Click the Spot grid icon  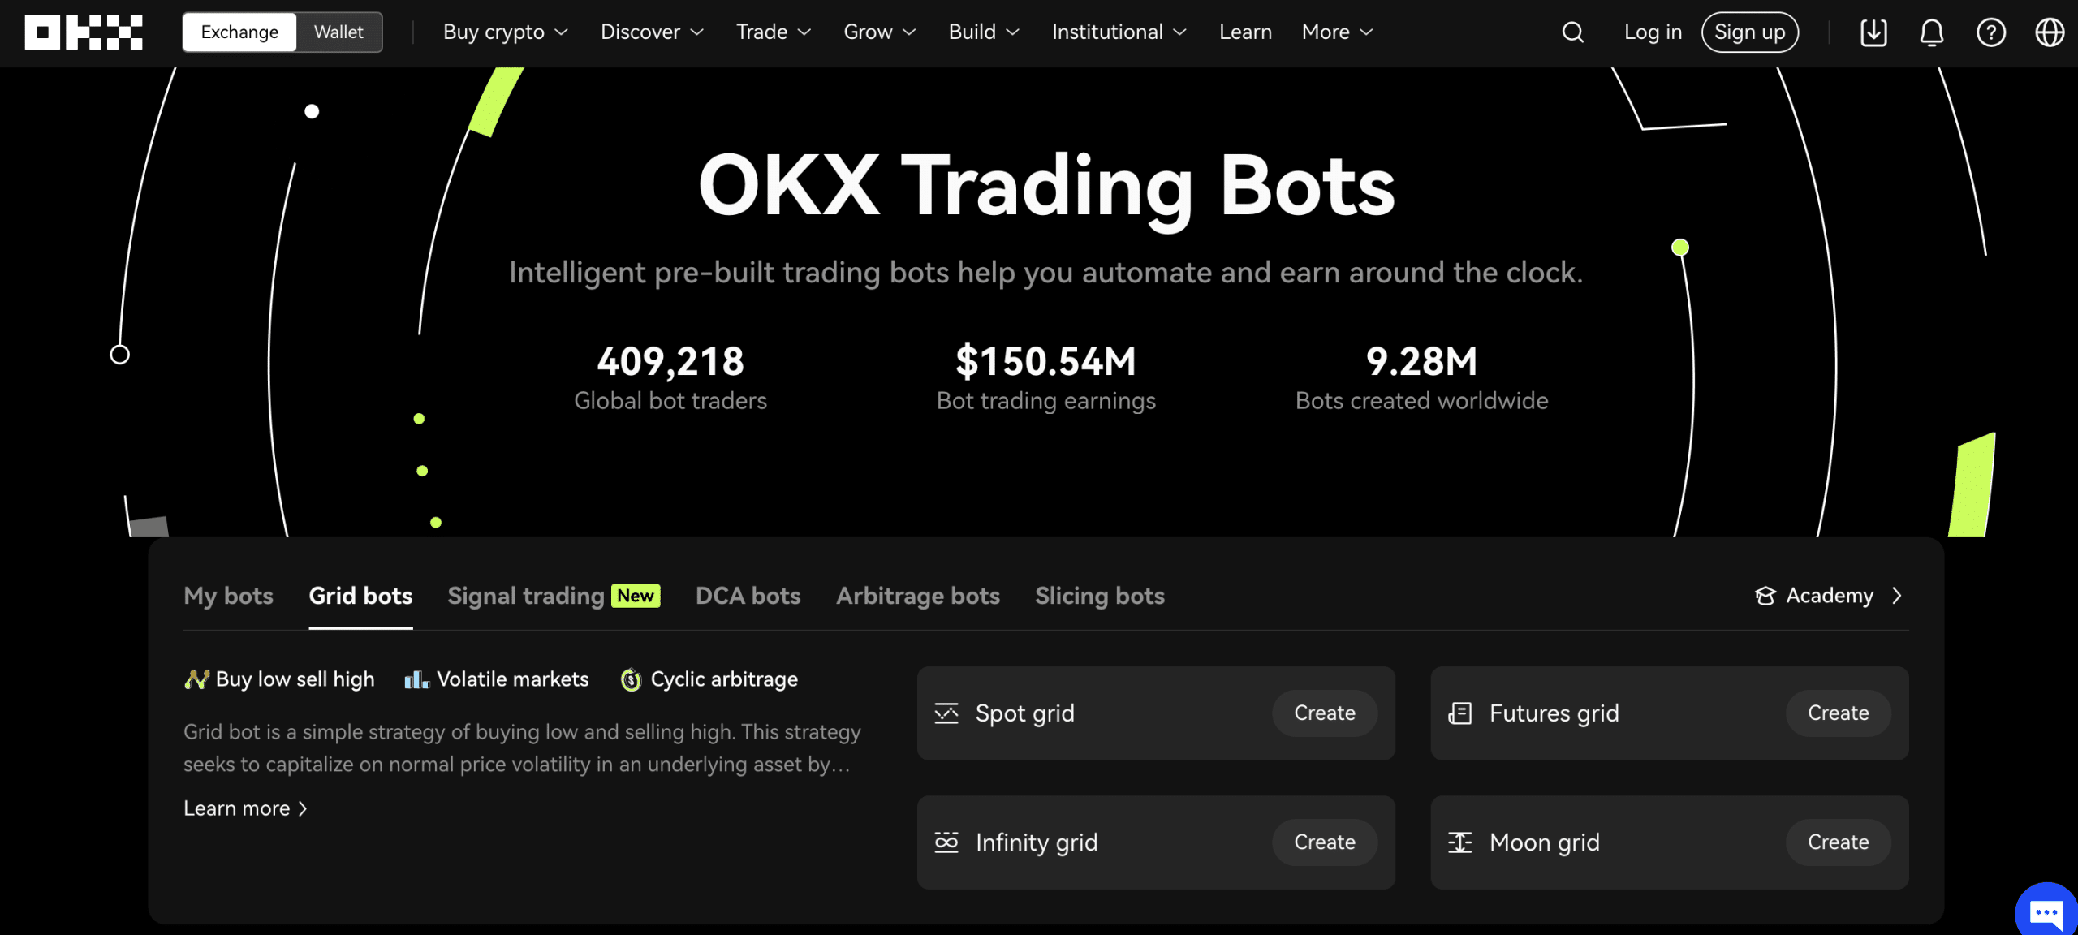coord(945,713)
